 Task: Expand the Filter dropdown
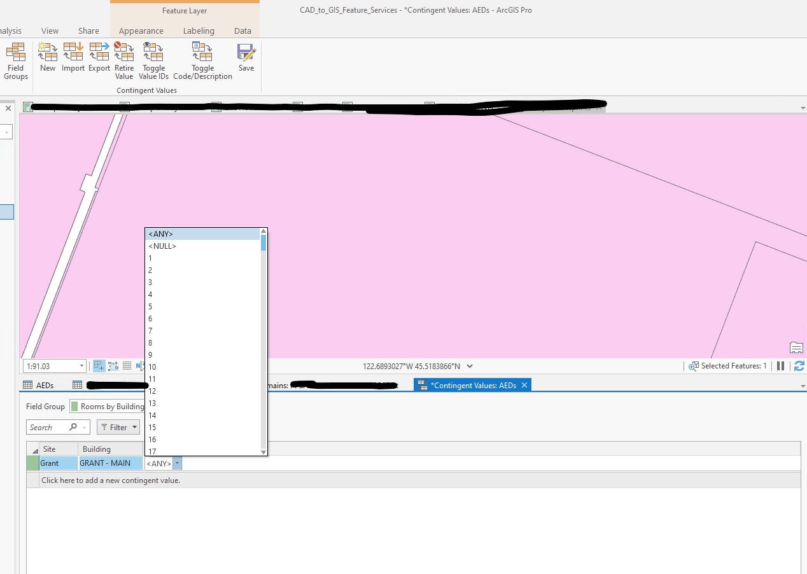click(118, 428)
